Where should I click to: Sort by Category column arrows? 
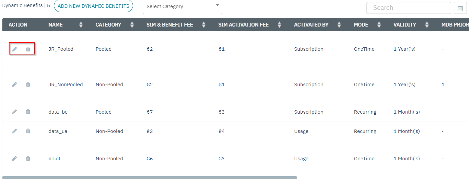132,25
